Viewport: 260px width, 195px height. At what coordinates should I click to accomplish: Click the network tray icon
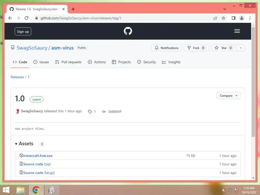230,190
